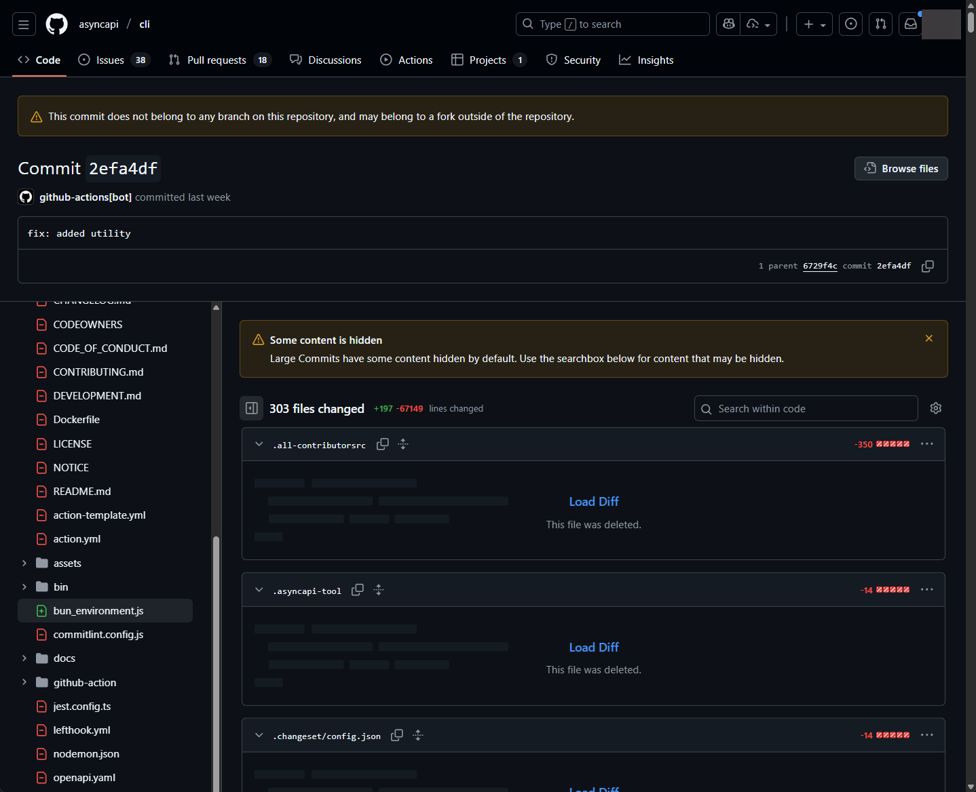Select bun_environment.js in file tree
Screen dimensions: 976x792
(x=105, y=611)
